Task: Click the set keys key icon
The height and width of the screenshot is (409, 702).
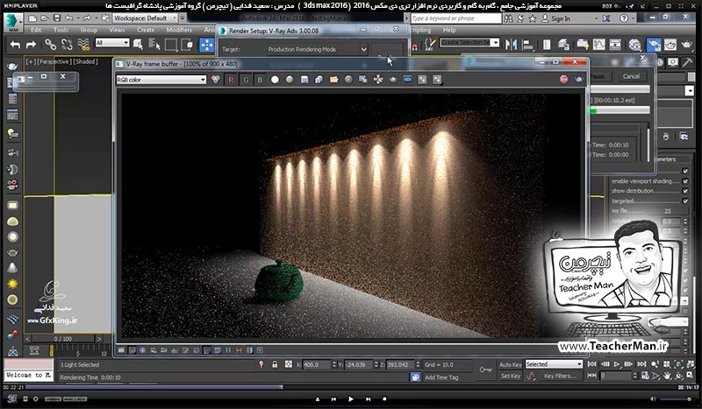Action: tap(486, 370)
